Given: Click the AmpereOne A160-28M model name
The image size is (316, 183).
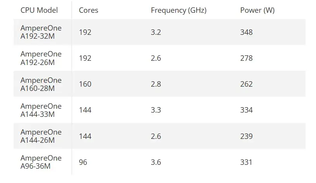Looking at the screenshot, I should point(41,84).
